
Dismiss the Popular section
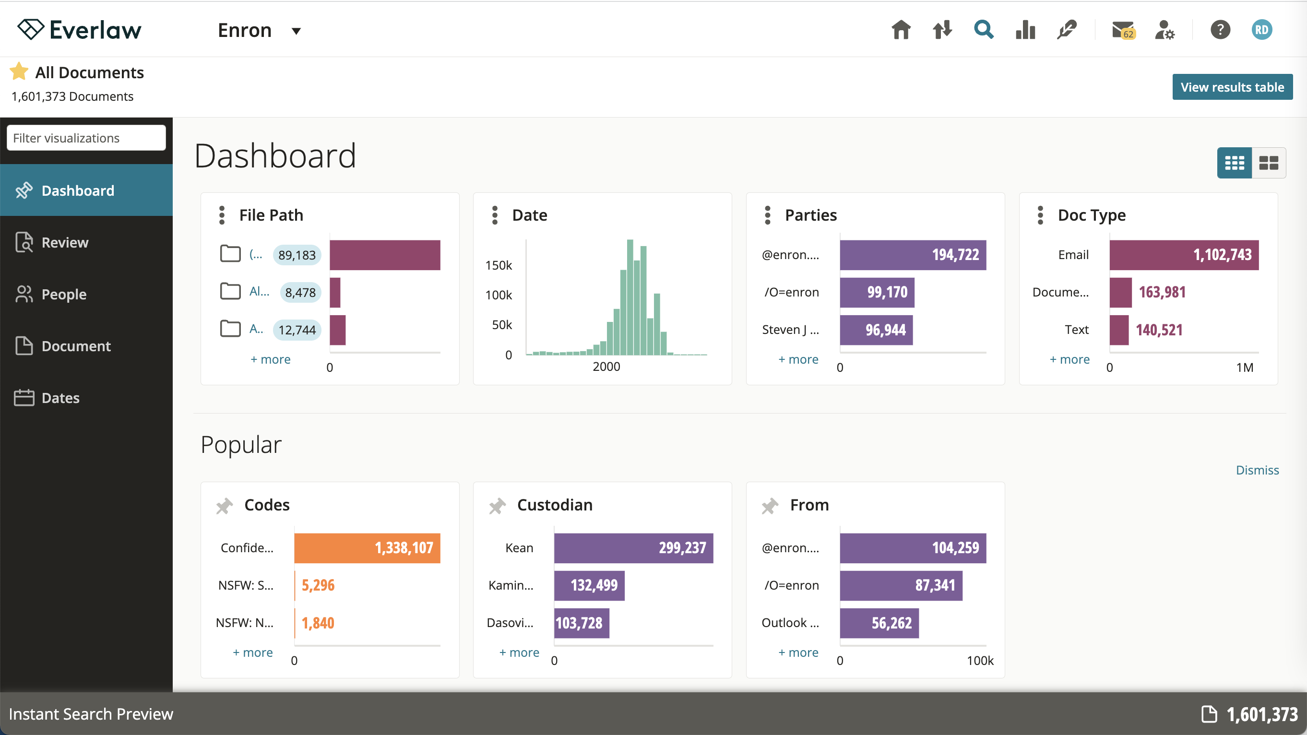(1257, 470)
